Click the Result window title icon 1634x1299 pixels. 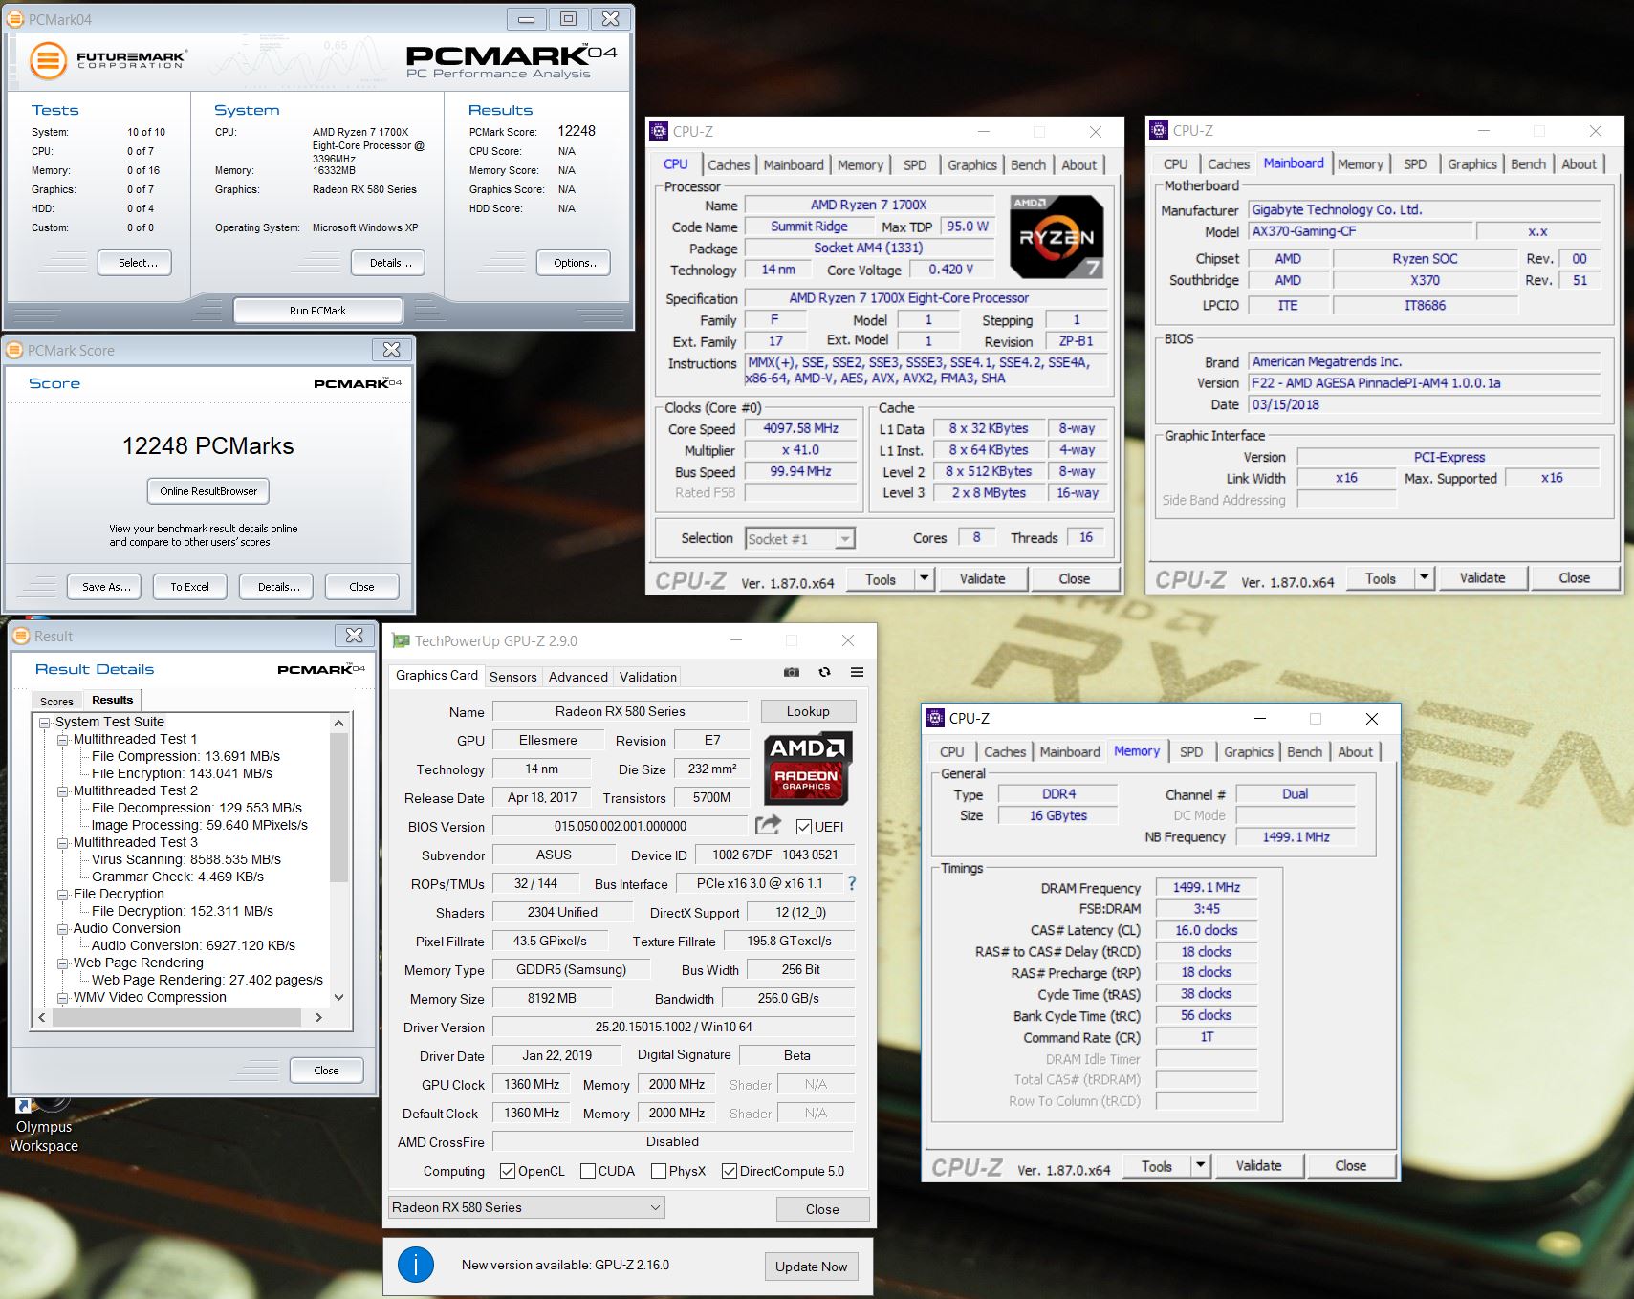pyautogui.click(x=21, y=636)
